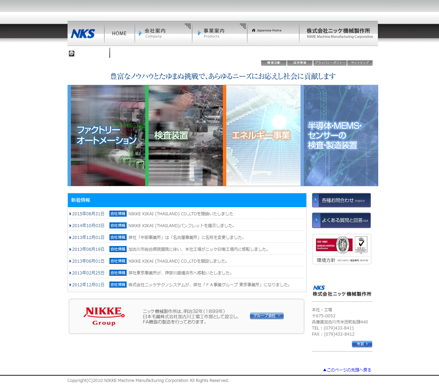
Task: Open サイトマップ tab
Action: 360,63
